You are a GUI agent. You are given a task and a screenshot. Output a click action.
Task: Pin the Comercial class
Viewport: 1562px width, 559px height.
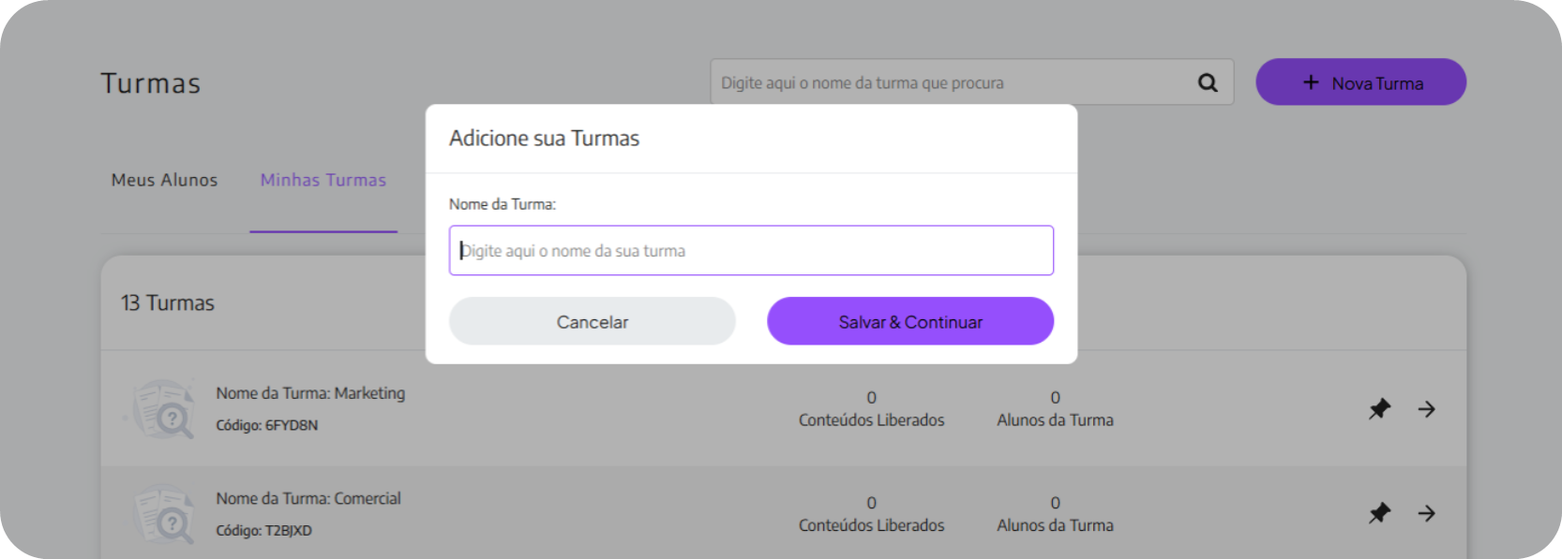click(1379, 513)
